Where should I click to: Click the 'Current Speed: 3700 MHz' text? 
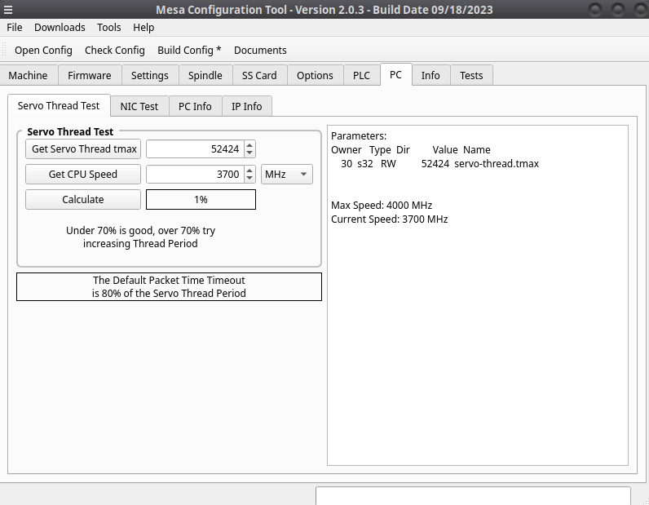tap(390, 219)
